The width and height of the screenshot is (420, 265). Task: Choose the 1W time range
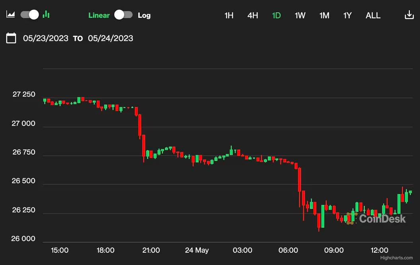tap(300, 15)
